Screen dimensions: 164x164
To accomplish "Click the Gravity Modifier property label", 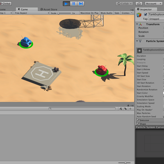I will 145,96.
